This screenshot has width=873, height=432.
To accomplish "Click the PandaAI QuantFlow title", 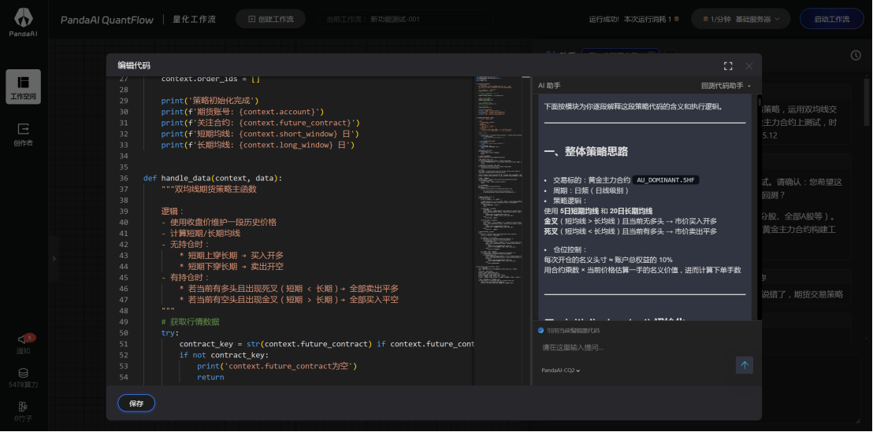I will coord(107,20).
